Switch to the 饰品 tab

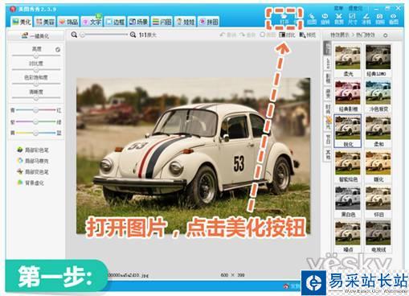(68, 22)
